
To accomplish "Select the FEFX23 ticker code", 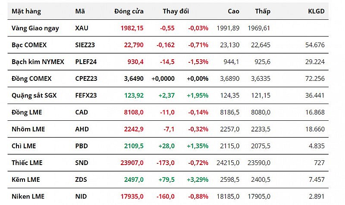I will coord(86,95).
